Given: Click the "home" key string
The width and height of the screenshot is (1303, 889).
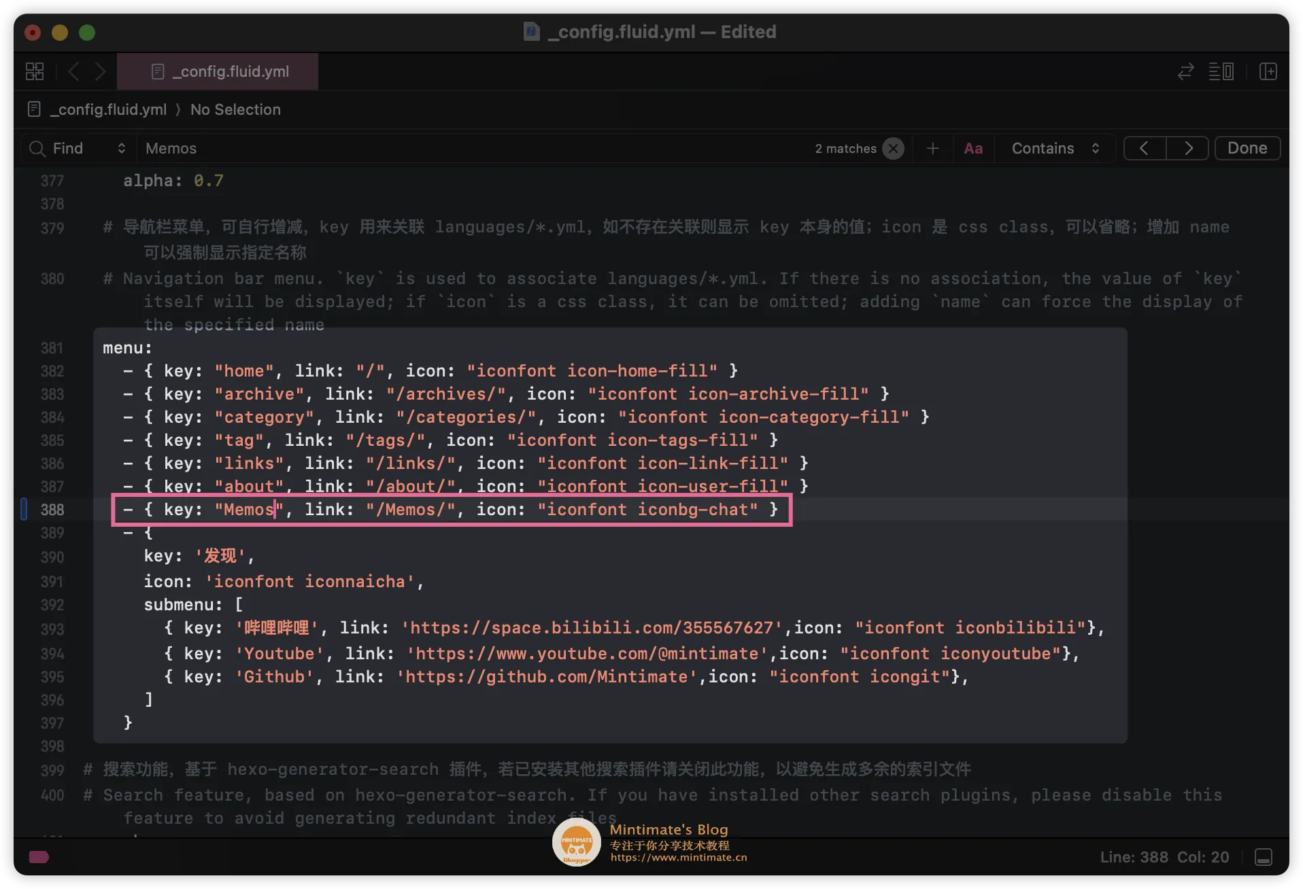Looking at the screenshot, I should click(x=244, y=371).
